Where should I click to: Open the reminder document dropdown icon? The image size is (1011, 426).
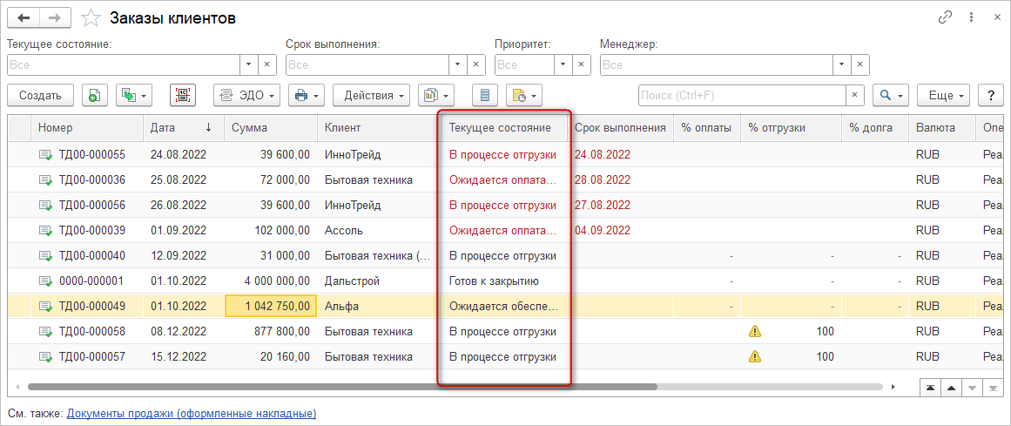click(523, 96)
